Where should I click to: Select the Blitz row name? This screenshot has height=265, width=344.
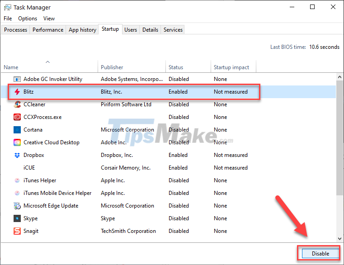28,92
